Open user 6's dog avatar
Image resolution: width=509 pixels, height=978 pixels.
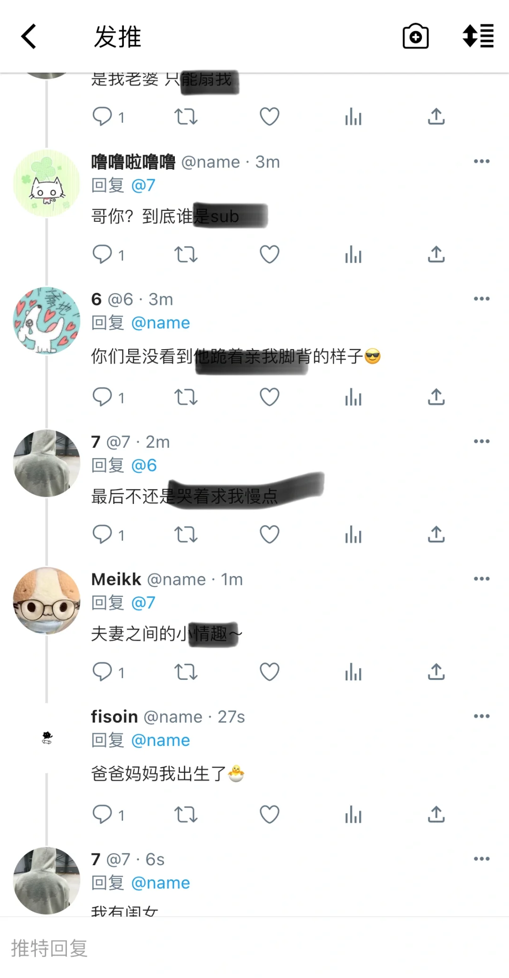point(47,321)
